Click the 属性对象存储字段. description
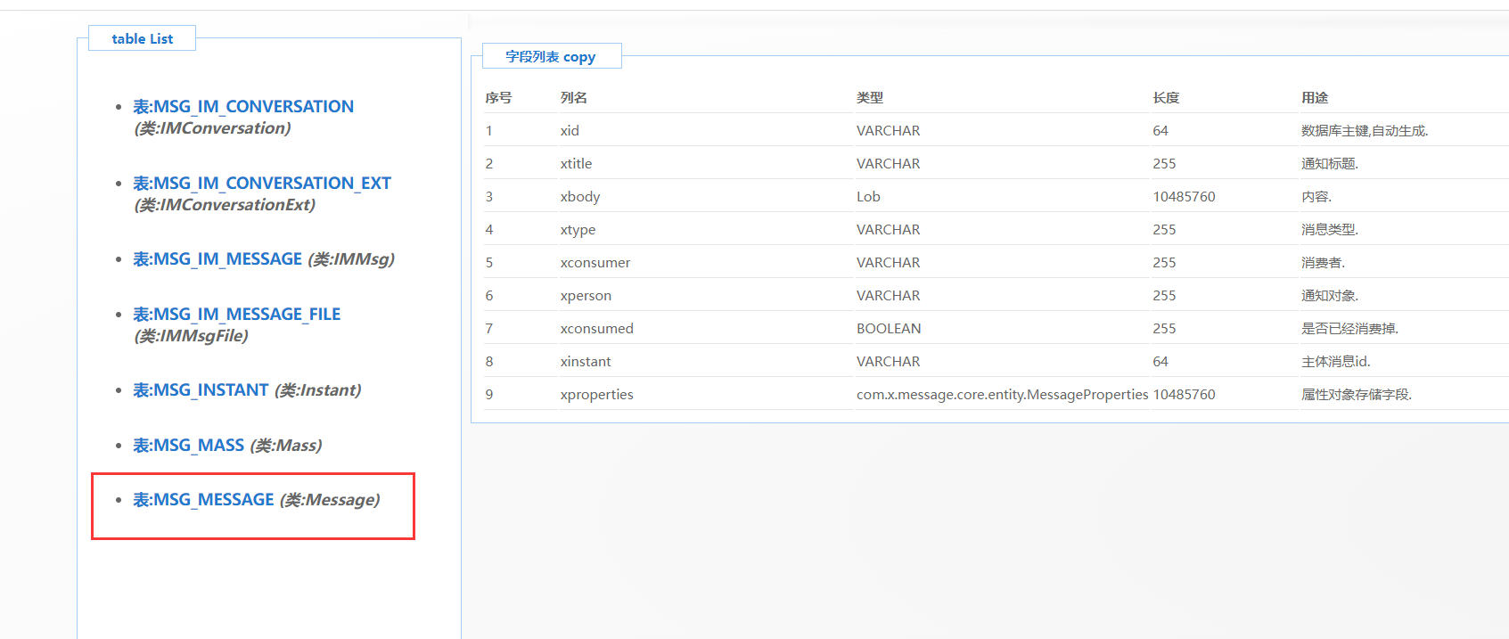The width and height of the screenshot is (1509, 639). coord(1357,395)
